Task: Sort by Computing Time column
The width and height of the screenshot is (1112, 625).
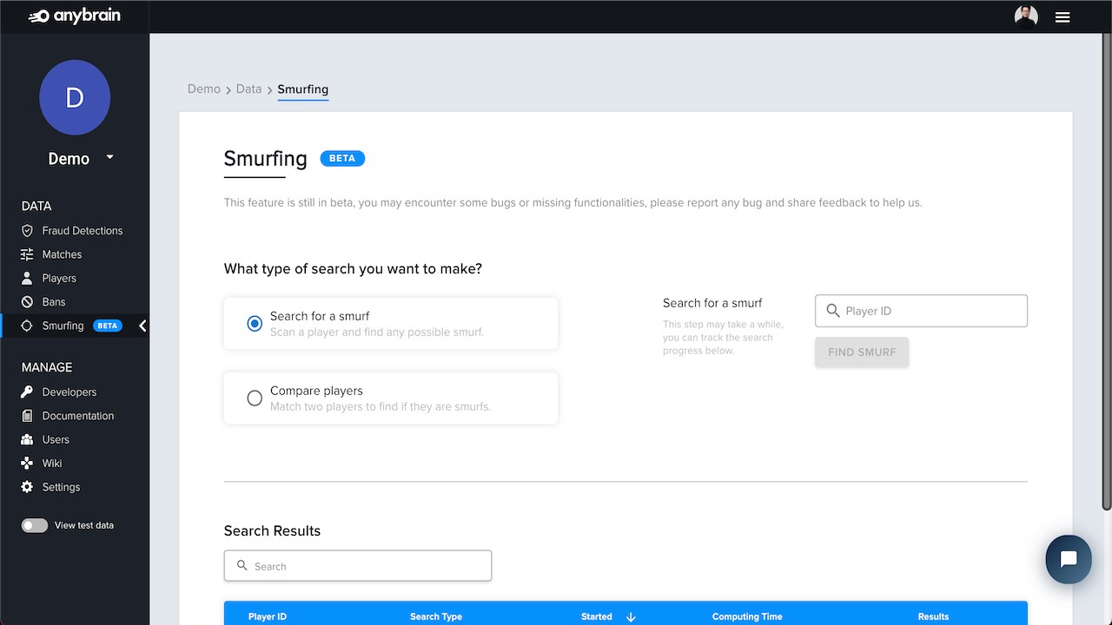Action: pyautogui.click(x=747, y=616)
